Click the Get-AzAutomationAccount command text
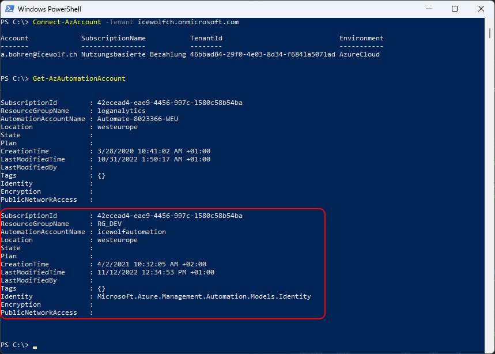The width and height of the screenshot is (495, 354). [x=79, y=78]
